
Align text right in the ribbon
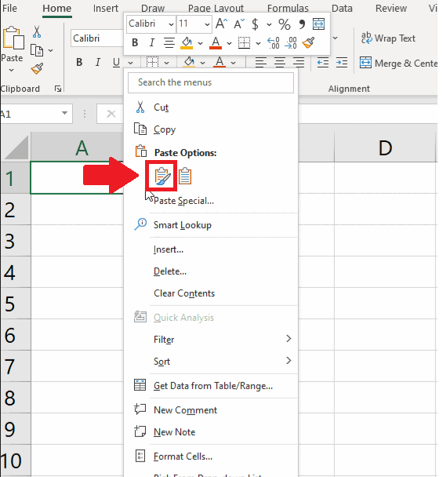(x=299, y=63)
